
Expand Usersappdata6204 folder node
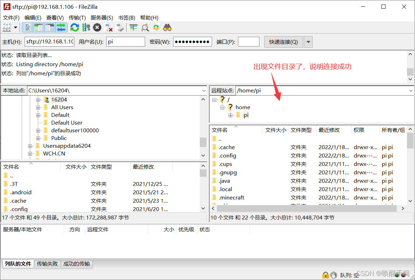pyautogui.click(x=30, y=146)
